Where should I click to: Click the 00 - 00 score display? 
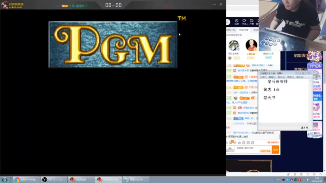point(114,5)
